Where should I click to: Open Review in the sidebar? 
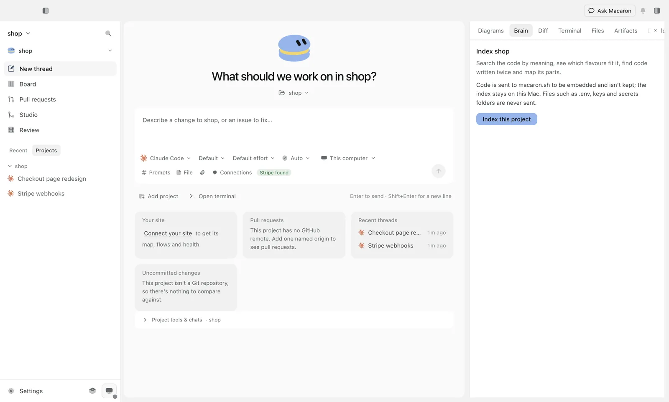(x=60, y=130)
